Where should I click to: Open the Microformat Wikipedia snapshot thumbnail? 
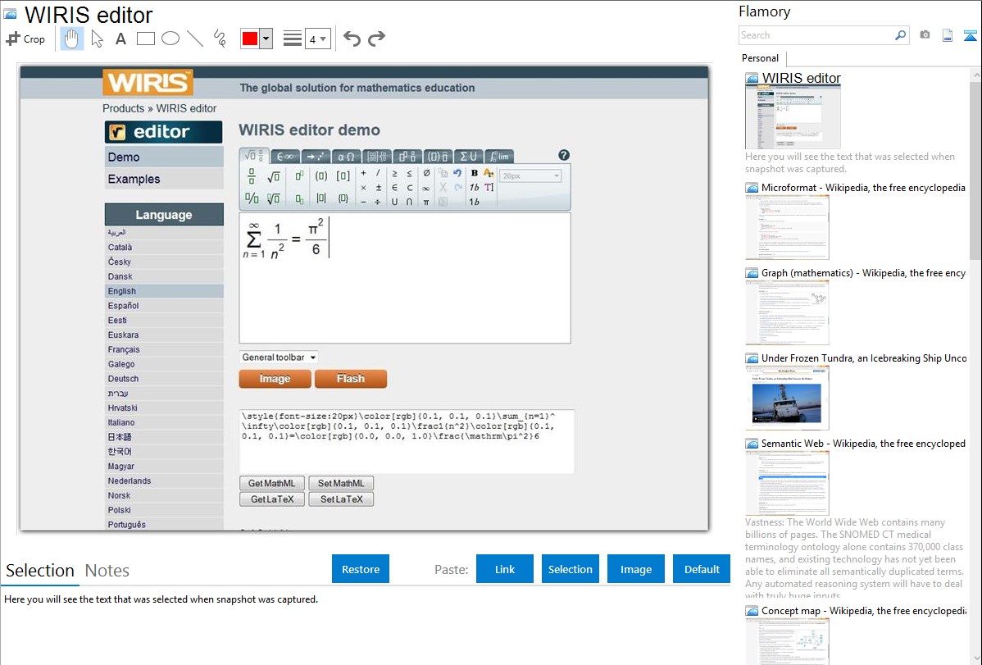(787, 227)
